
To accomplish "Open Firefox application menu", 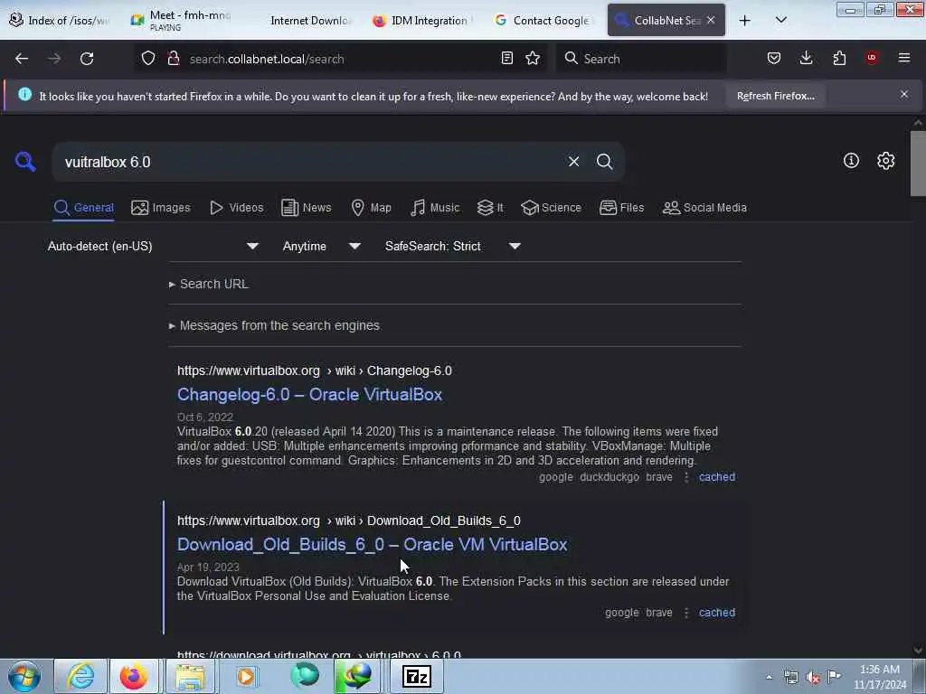I will (x=904, y=58).
